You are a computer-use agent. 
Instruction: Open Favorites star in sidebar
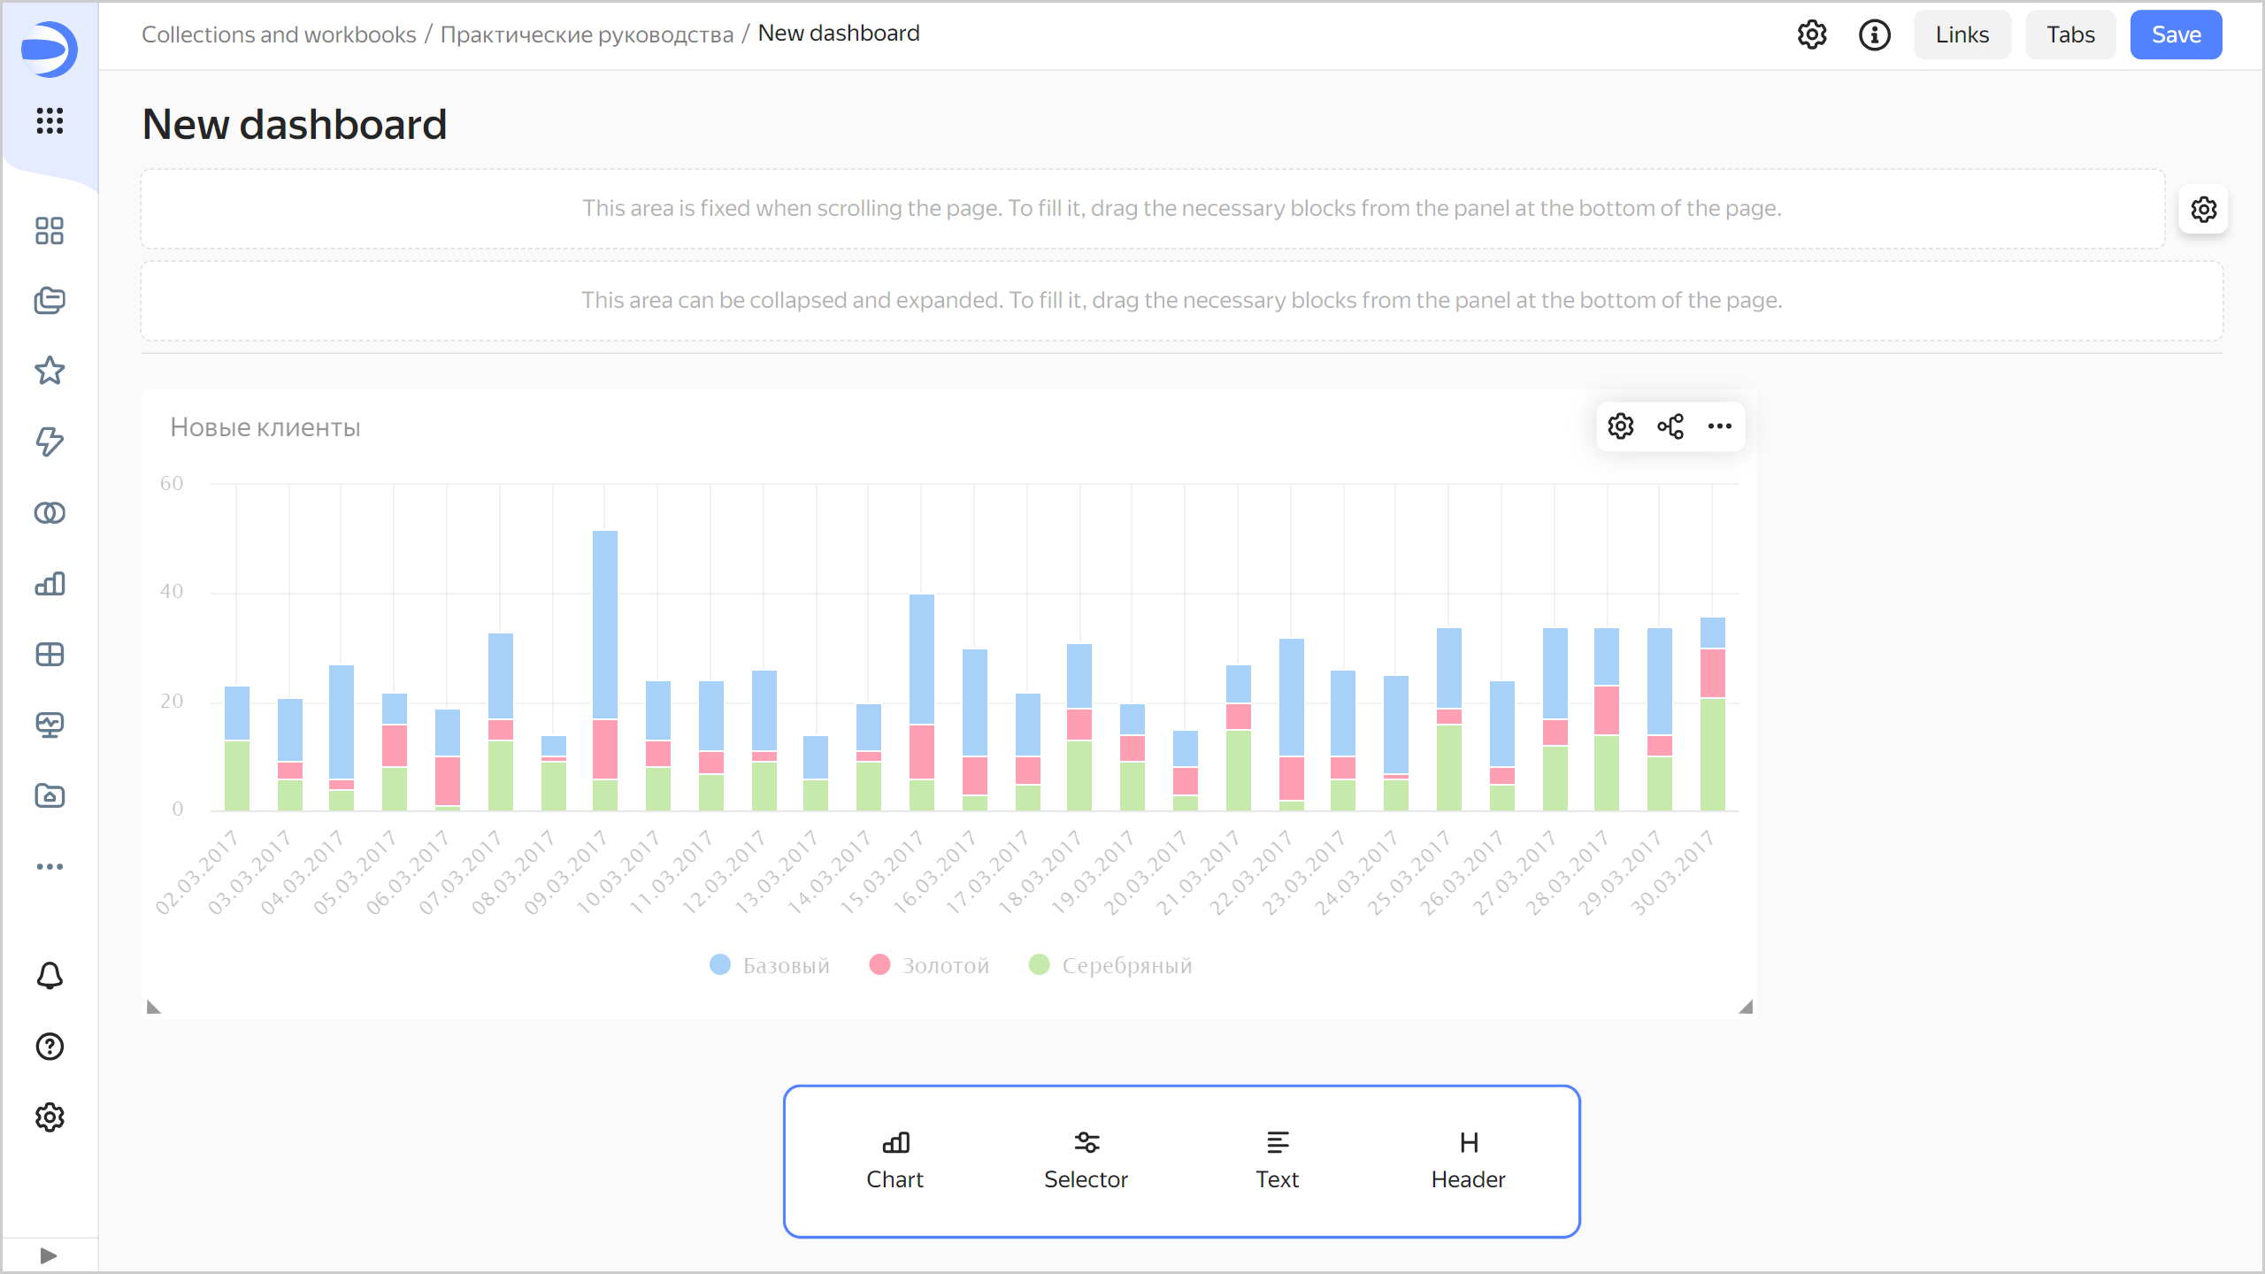[50, 371]
